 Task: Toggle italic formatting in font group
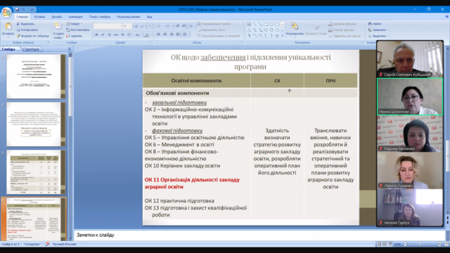click(x=103, y=34)
